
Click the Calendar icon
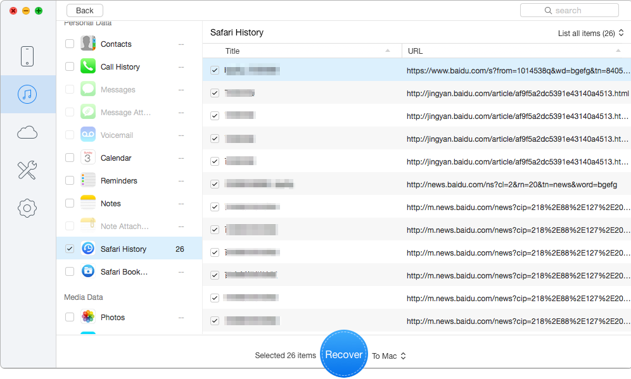click(x=87, y=158)
